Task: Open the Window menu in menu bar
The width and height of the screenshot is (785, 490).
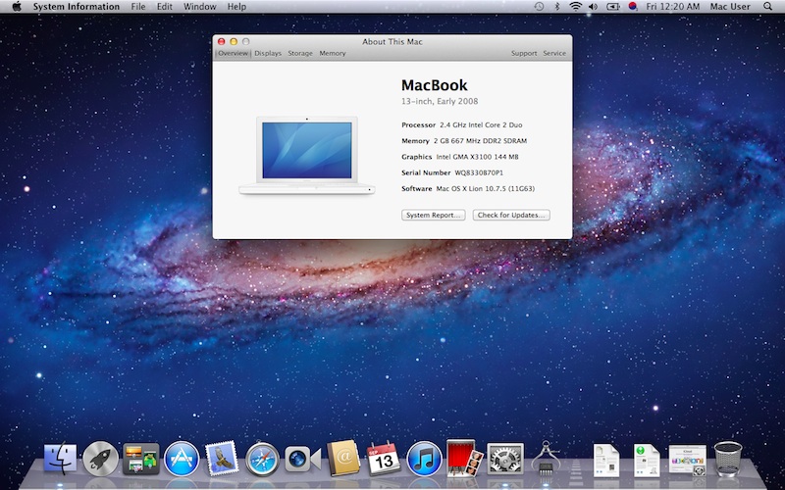Action: tap(199, 7)
